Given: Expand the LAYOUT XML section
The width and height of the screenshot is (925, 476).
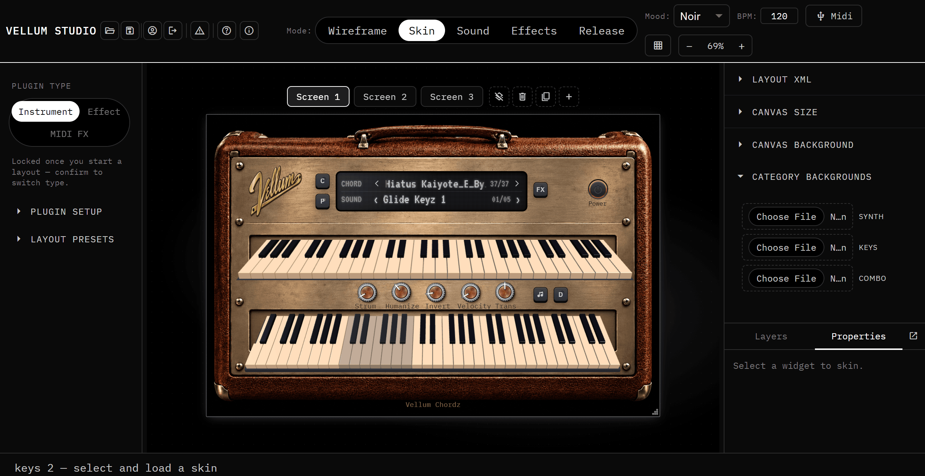Looking at the screenshot, I should [x=825, y=80].
